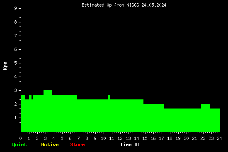Click the Kp value 5 on the y-axis
This screenshot has height=152, width=228.
[x=16, y=63]
